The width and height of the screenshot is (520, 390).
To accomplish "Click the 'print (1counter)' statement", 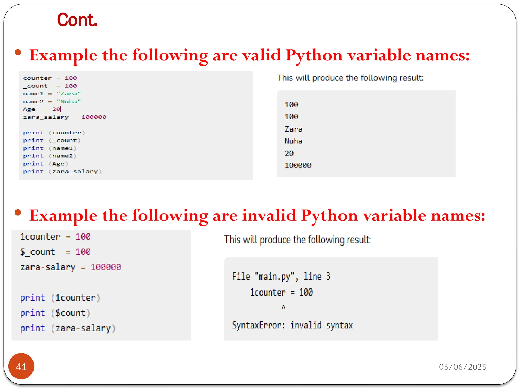I will (60, 298).
